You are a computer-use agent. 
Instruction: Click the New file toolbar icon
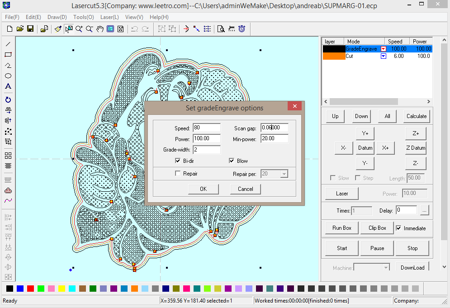(9, 28)
